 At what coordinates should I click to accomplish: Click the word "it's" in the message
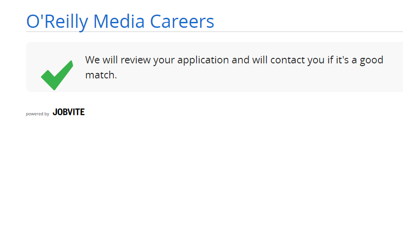pos(342,60)
